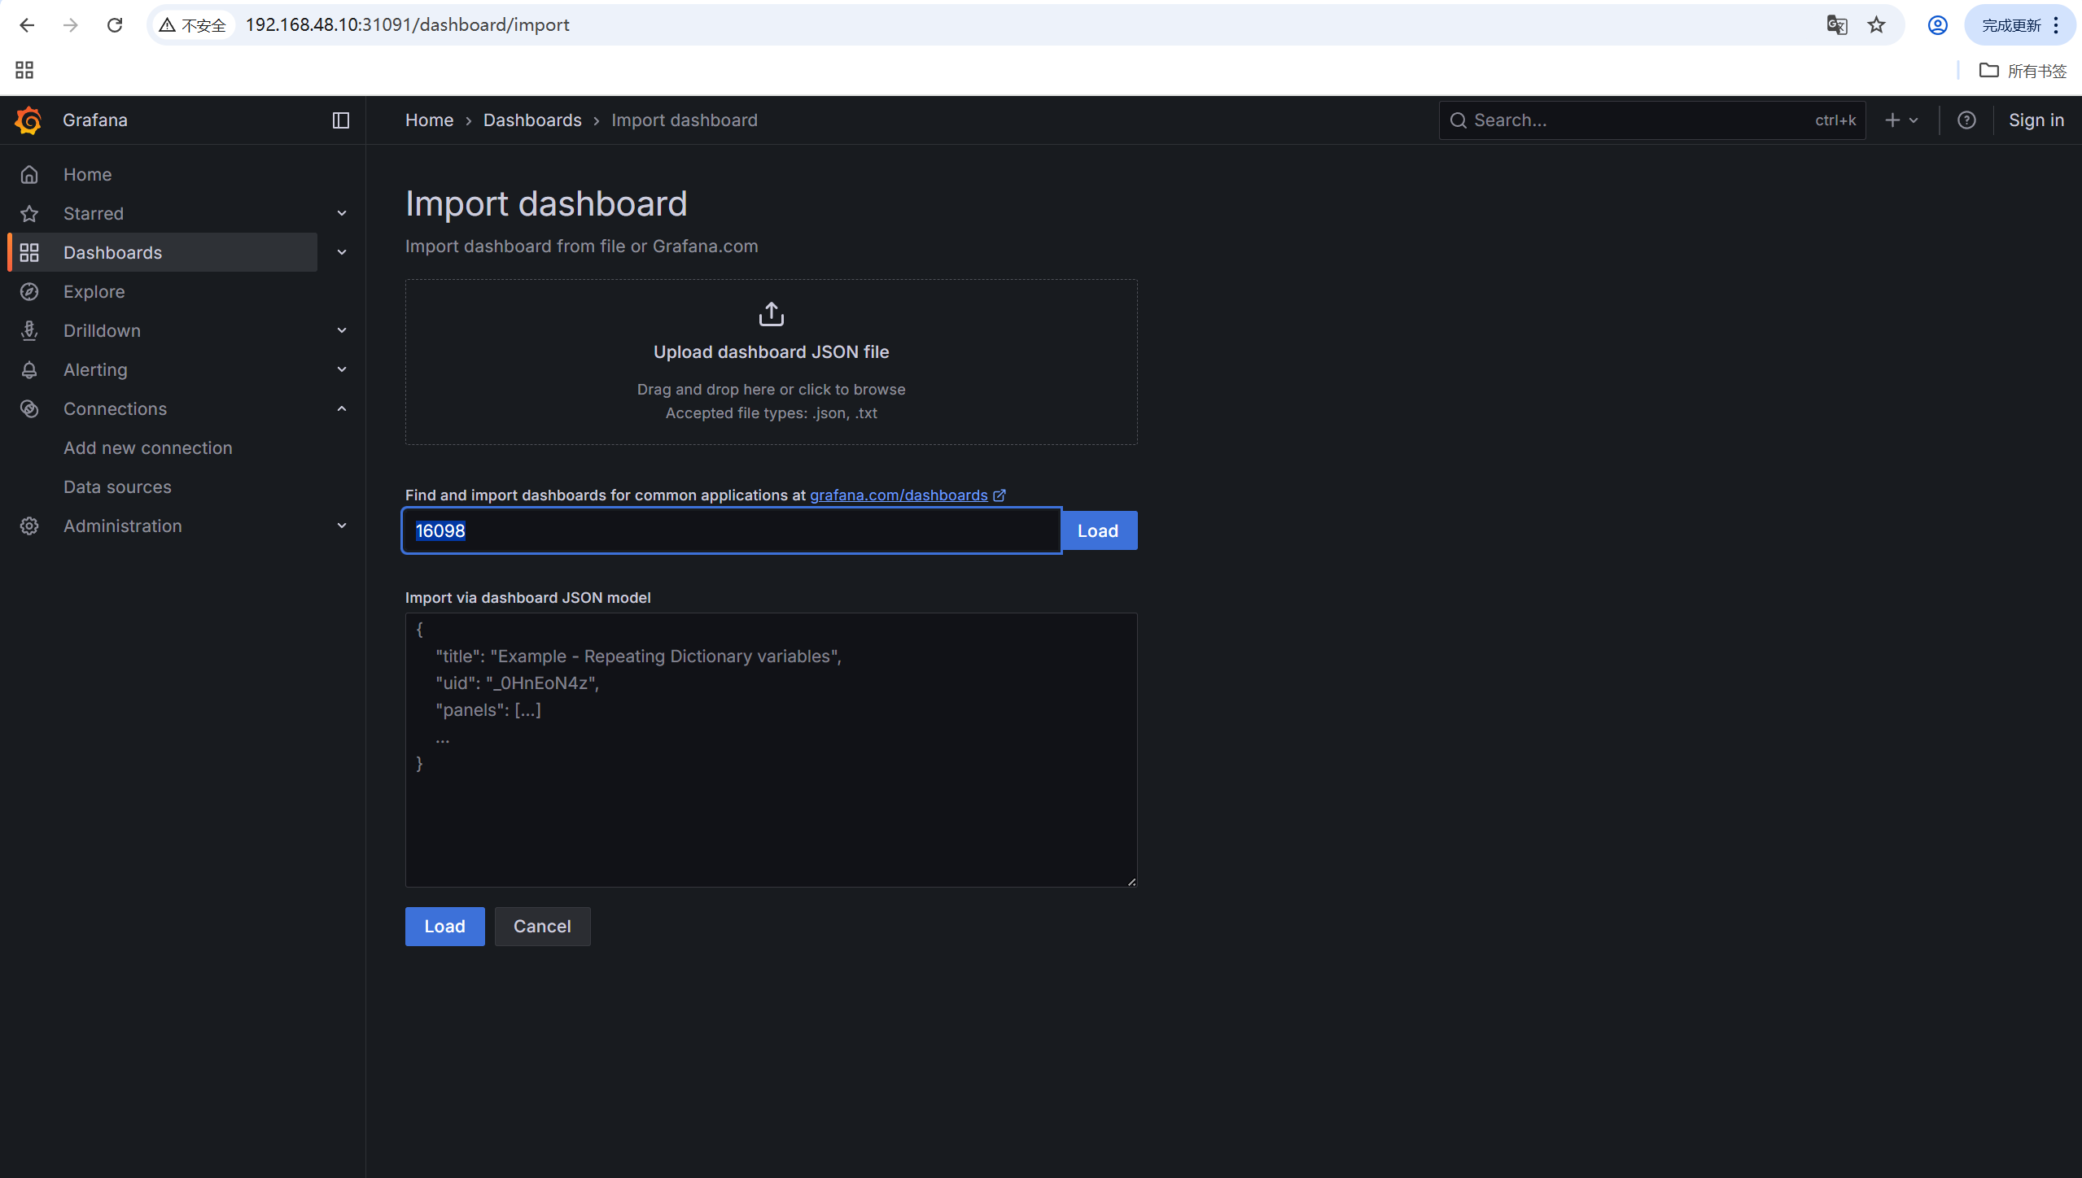Expand the Alerting section chevron

(342, 369)
